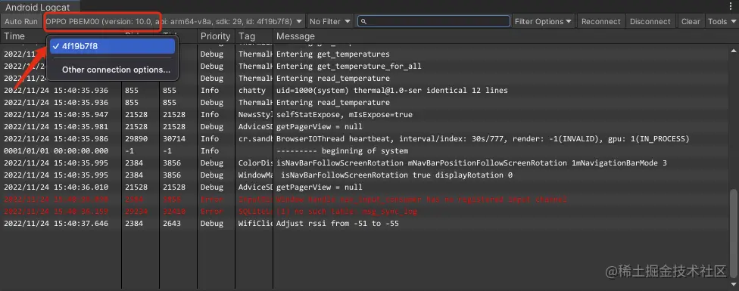Viewport: 739px width, 291px height.
Task: Click the Disconnect button
Action: 650,22
